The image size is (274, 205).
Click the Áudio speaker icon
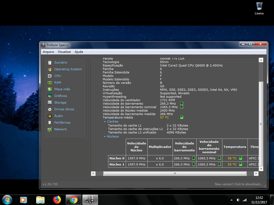pyautogui.click(x=50, y=116)
